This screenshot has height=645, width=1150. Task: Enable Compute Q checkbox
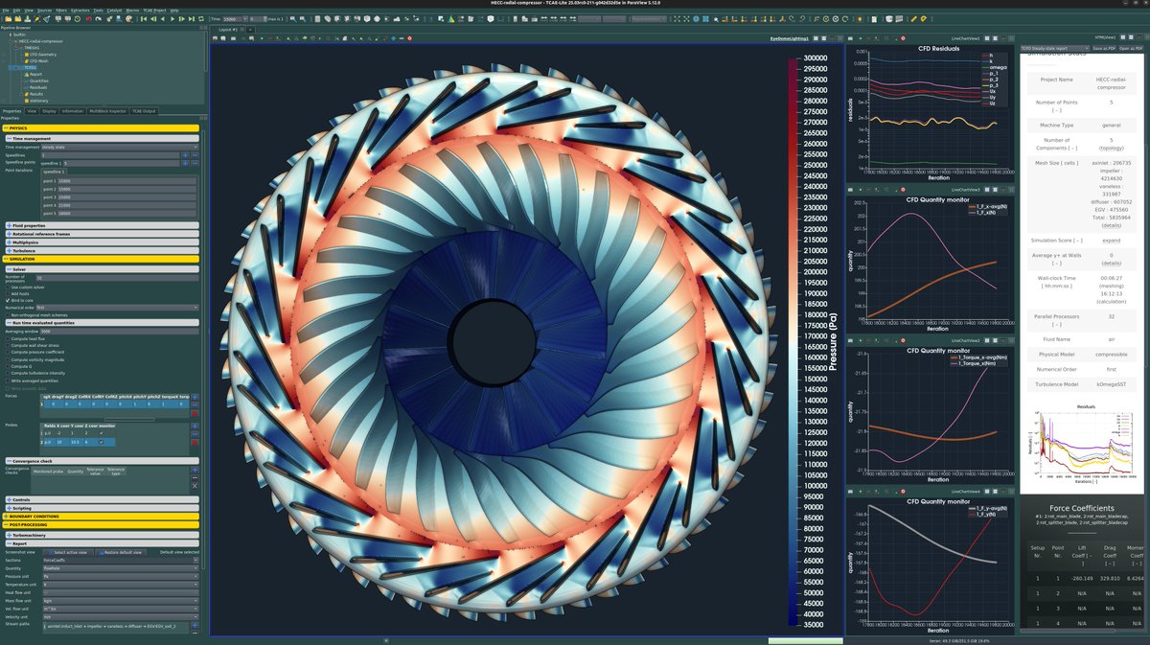[8, 366]
